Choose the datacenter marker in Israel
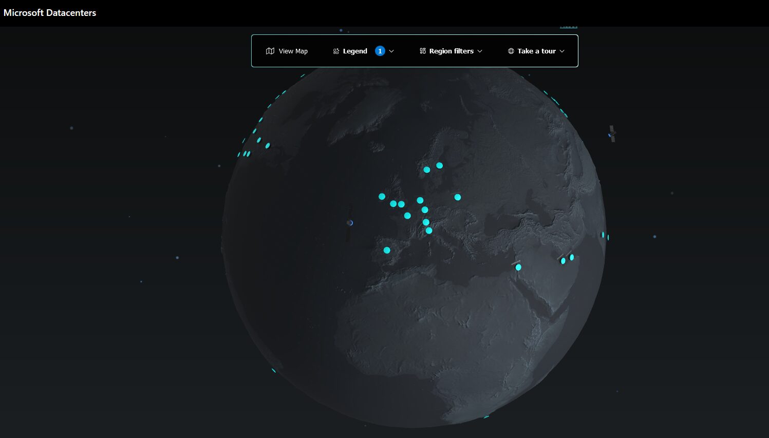This screenshot has width=769, height=438. click(x=518, y=267)
